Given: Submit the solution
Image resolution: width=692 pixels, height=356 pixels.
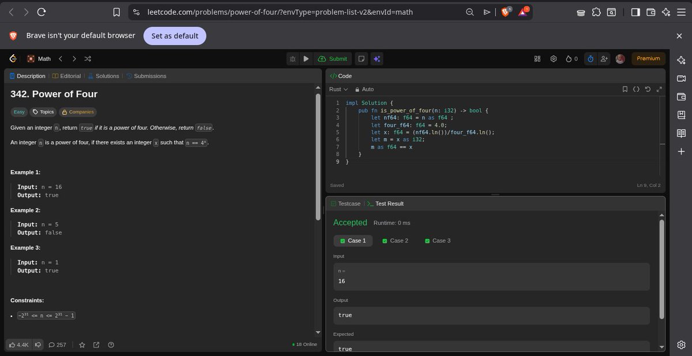Looking at the screenshot, I should click(333, 59).
